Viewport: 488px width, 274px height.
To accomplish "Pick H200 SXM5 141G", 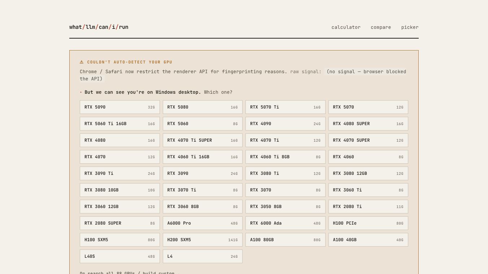I will click(x=202, y=240).
